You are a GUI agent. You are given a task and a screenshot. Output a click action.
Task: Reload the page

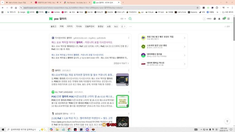11,8
